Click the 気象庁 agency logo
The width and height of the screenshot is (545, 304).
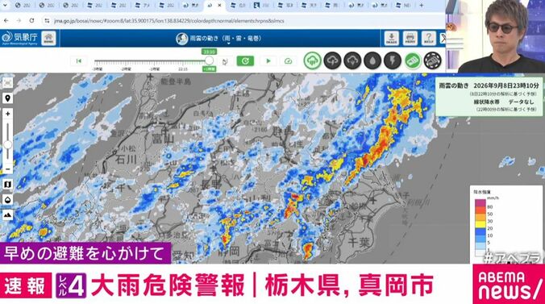point(19,38)
